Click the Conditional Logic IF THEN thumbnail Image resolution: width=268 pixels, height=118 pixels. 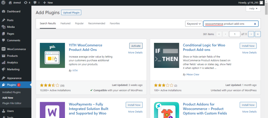pos(166,55)
